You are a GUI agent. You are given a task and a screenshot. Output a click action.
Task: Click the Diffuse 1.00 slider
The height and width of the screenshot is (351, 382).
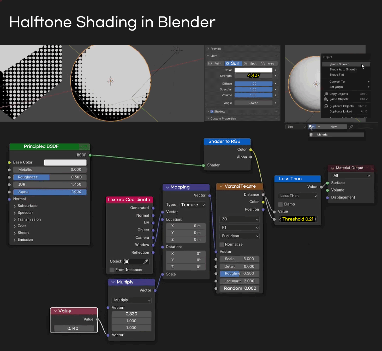pyautogui.click(x=253, y=84)
